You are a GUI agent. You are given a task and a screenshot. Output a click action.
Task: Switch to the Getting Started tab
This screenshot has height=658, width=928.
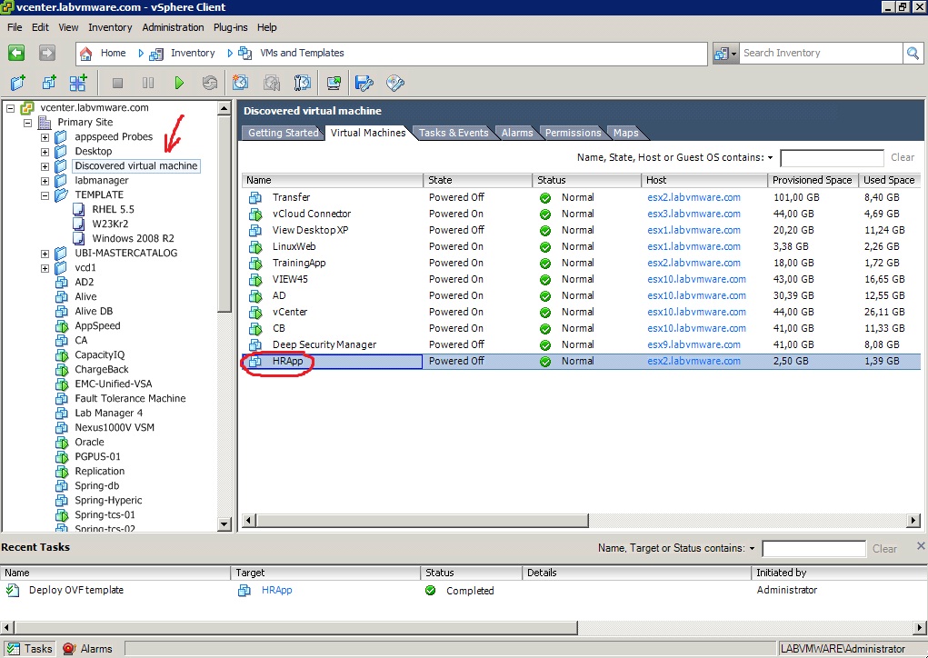[x=283, y=133]
